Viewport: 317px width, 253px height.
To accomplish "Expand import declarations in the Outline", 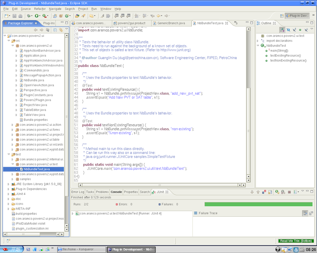I will (x=258, y=41).
